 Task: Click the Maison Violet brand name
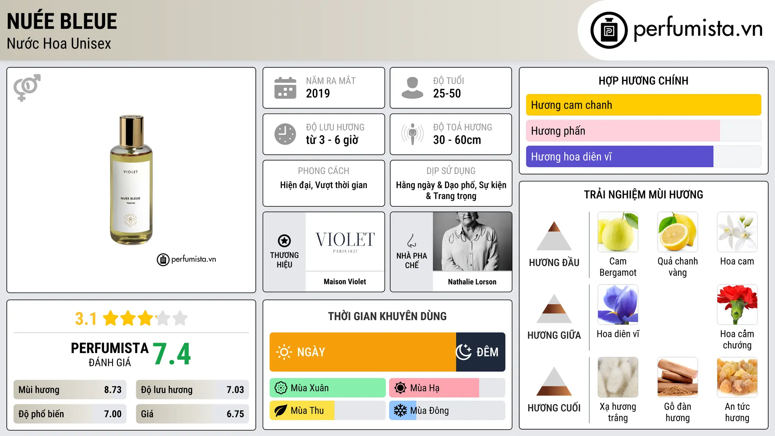345,282
